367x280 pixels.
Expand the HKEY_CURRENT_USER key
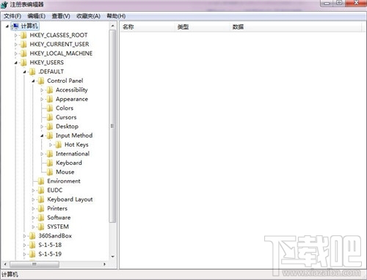tap(16, 45)
